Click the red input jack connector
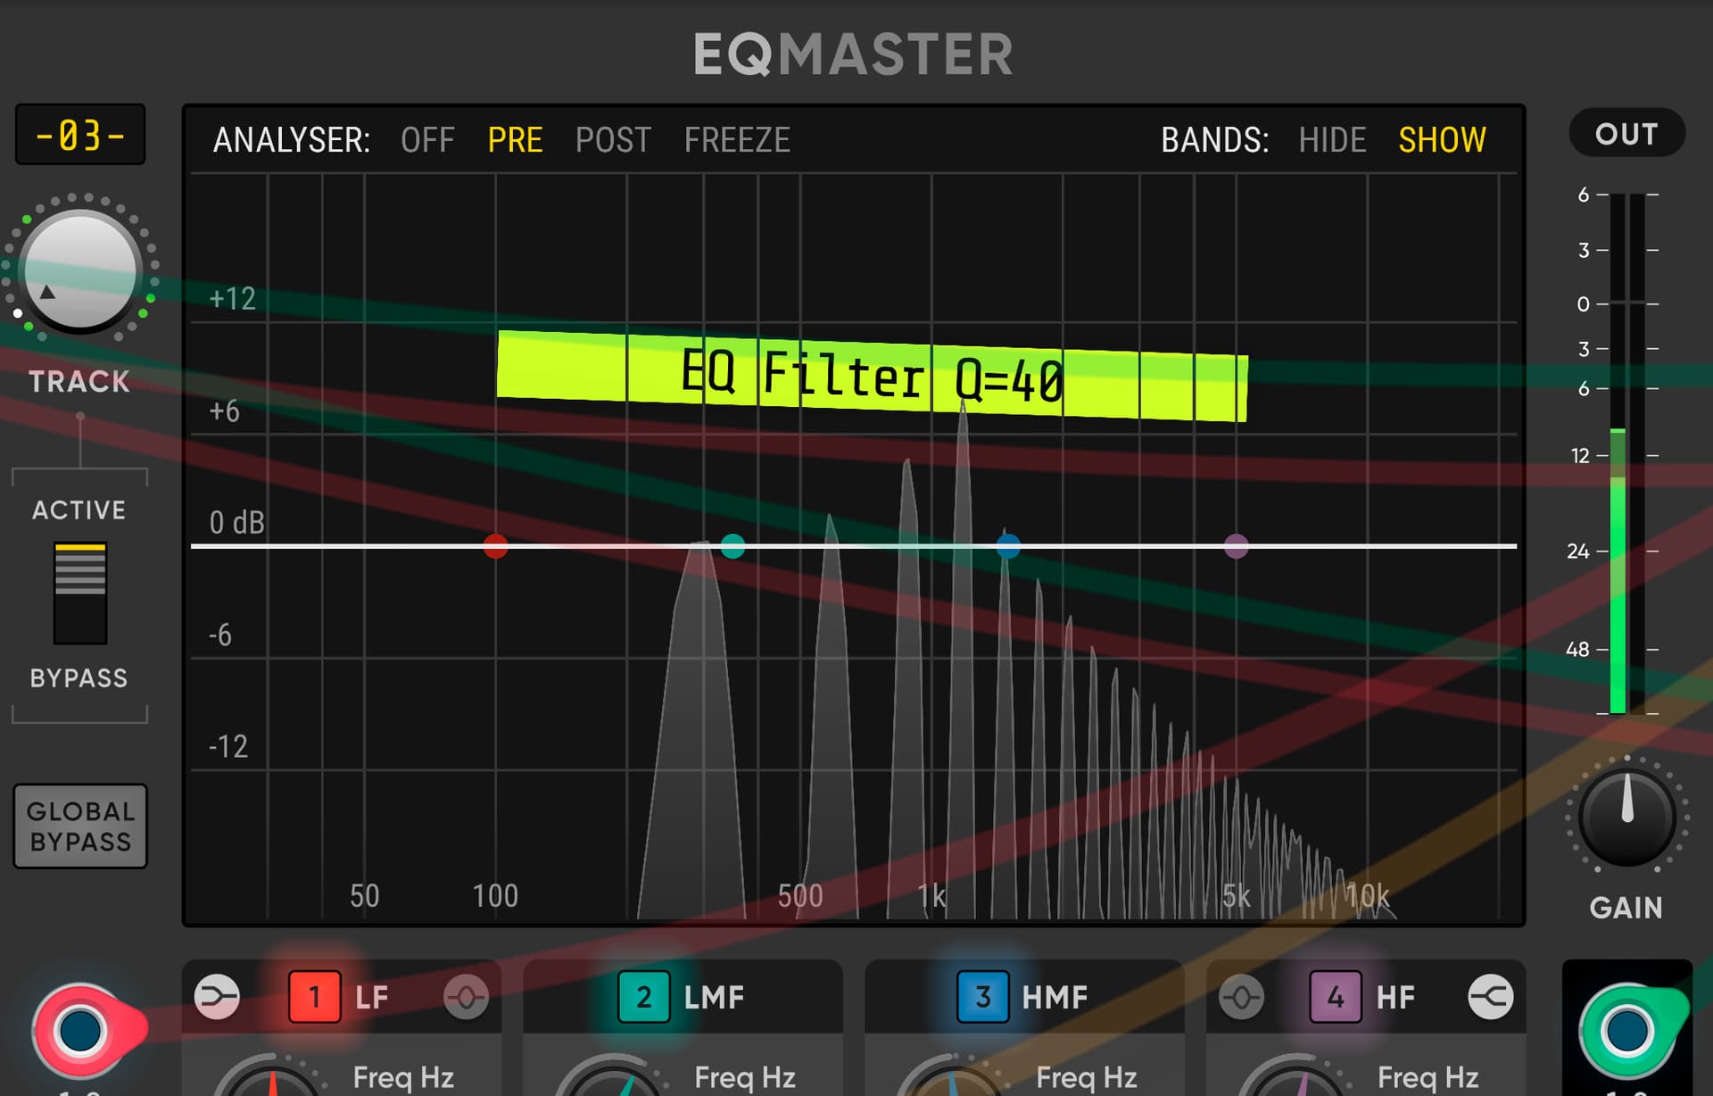 click(80, 1031)
